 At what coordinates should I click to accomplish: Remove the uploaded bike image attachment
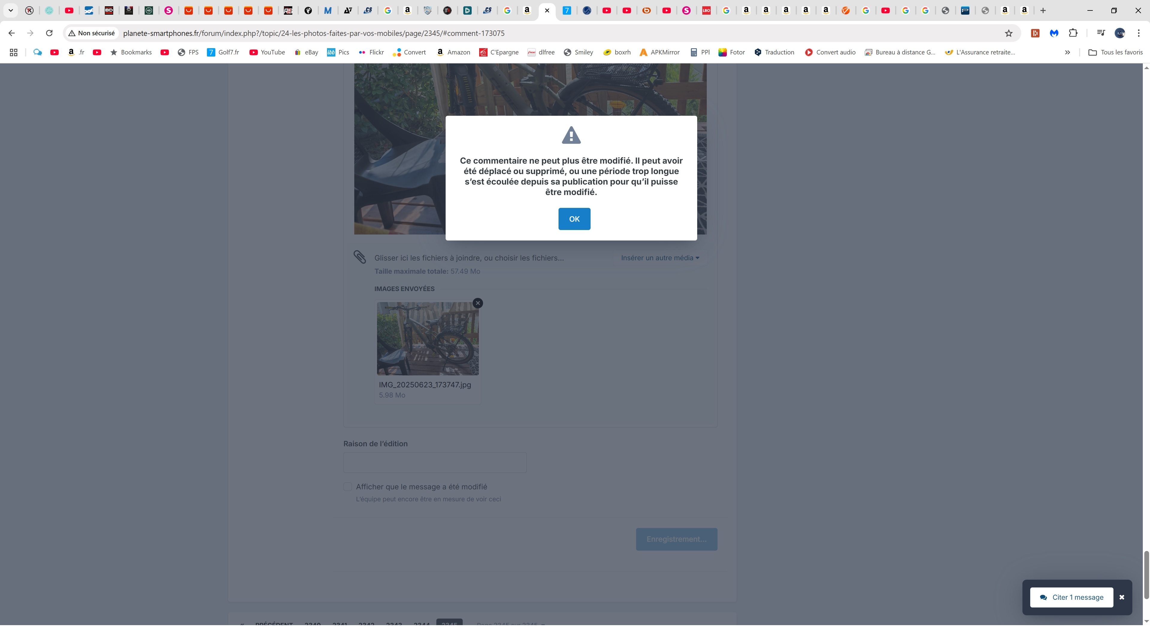pos(478,303)
